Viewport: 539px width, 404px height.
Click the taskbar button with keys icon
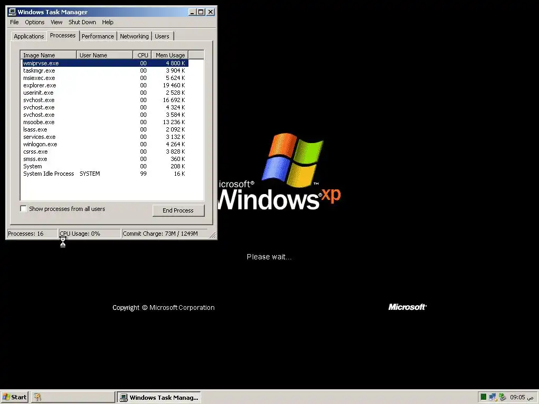(73, 397)
